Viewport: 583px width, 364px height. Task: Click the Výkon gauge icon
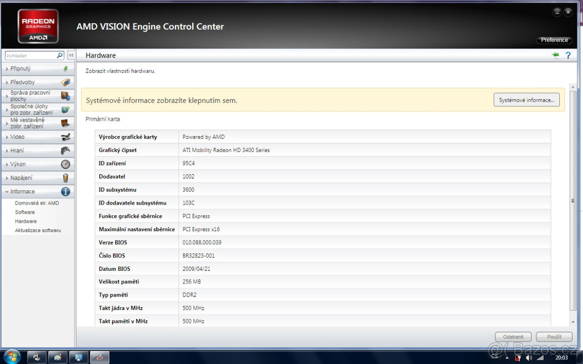point(66,165)
